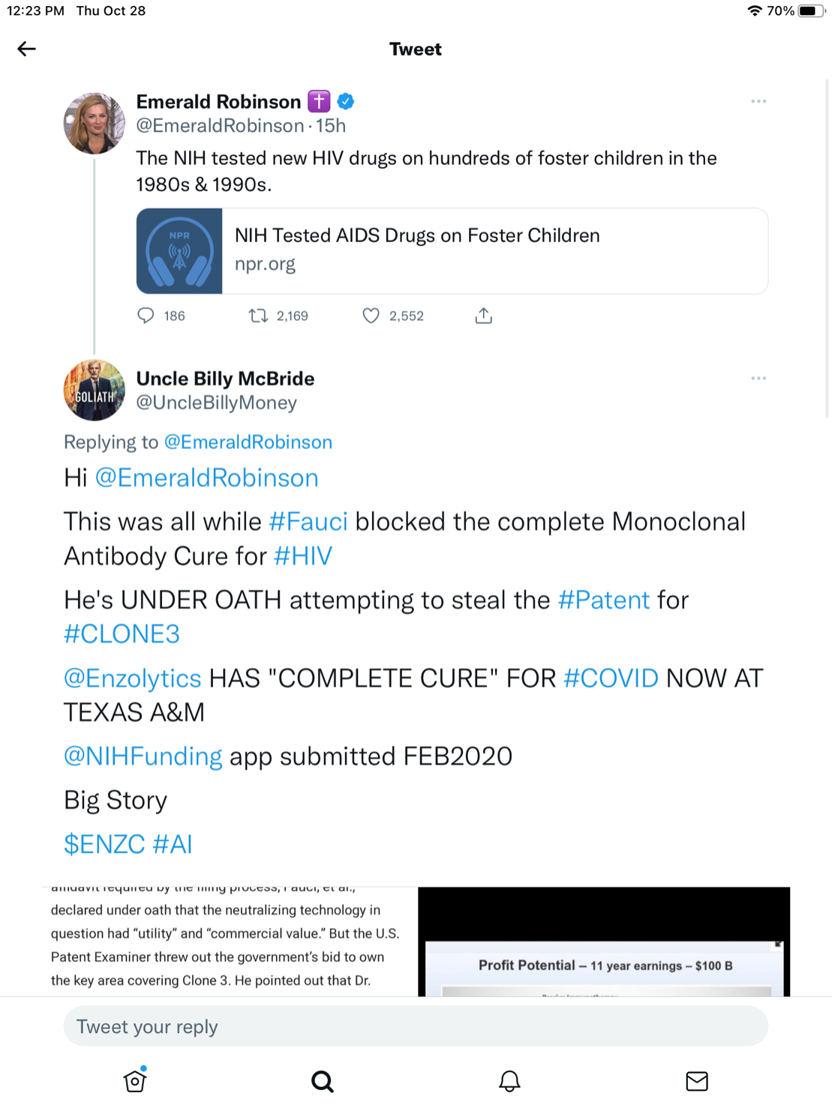Open more options for Uncle Billy McBride's tweet
Screen dimensions: 832x1108
[758, 379]
